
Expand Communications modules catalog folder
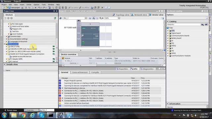pyautogui.click(x=168, y=56)
